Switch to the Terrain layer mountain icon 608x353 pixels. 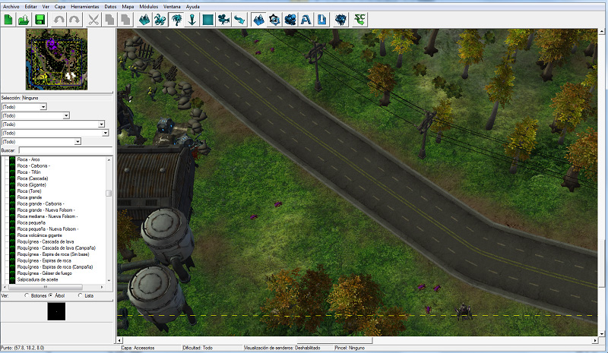144,20
